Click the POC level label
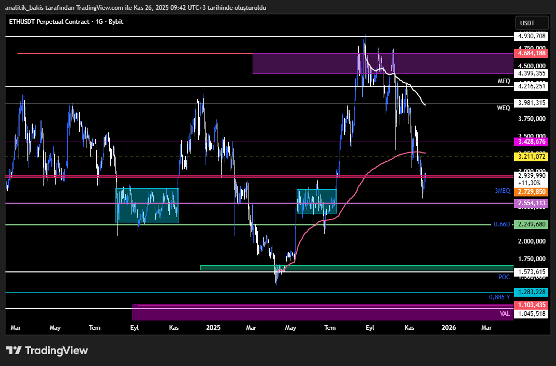The height and width of the screenshot is (366, 556). [x=504, y=277]
